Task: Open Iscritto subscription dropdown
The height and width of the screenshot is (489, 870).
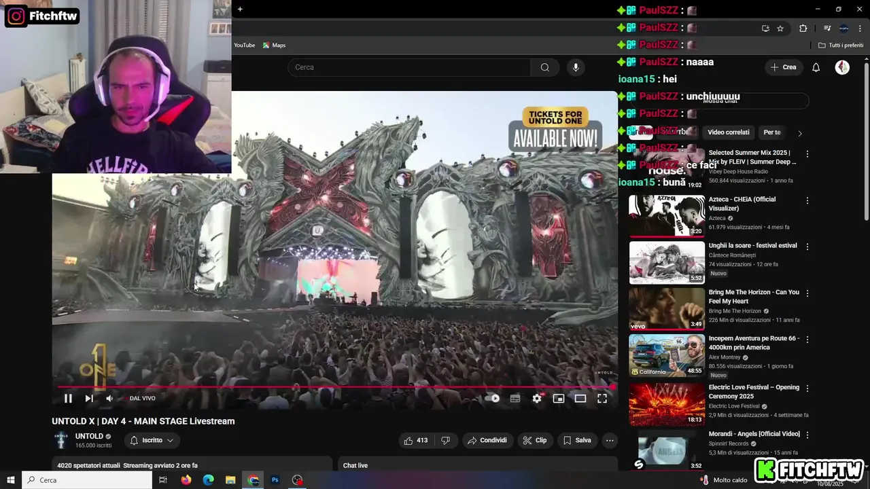Action: 152,440
